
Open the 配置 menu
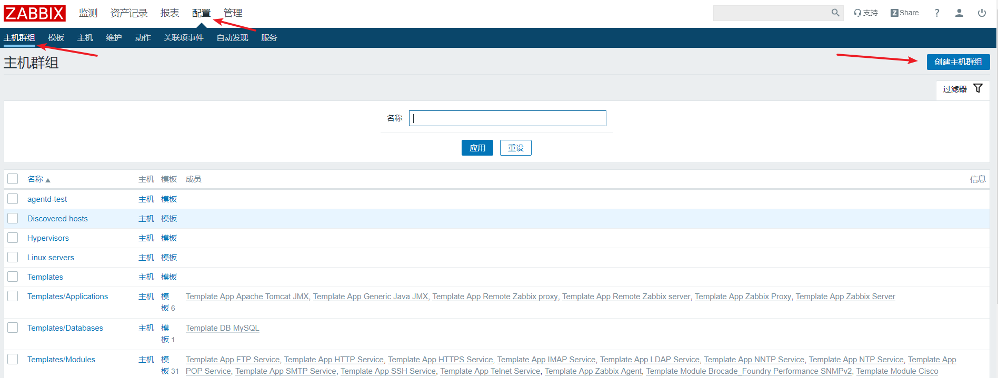click(201, 13)
